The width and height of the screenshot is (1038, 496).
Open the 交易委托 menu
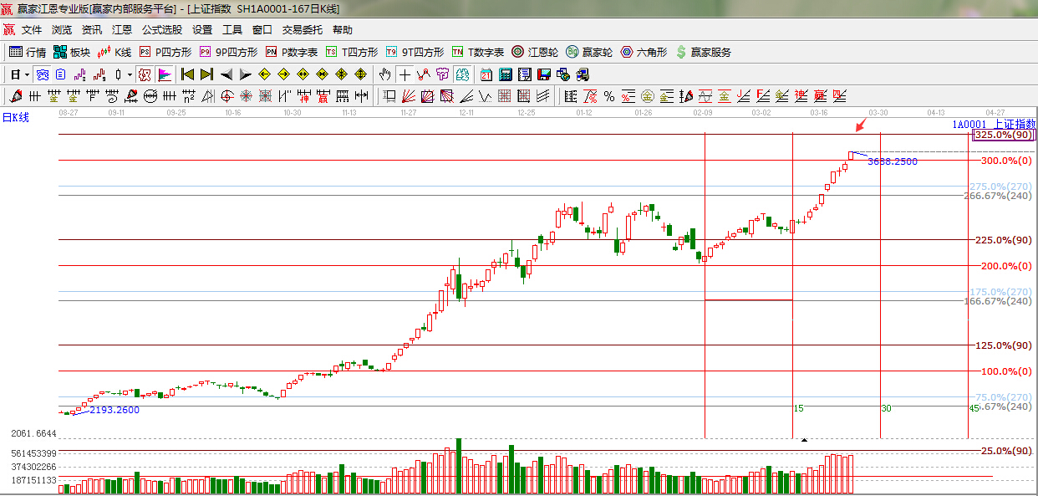tap(302, 30)
